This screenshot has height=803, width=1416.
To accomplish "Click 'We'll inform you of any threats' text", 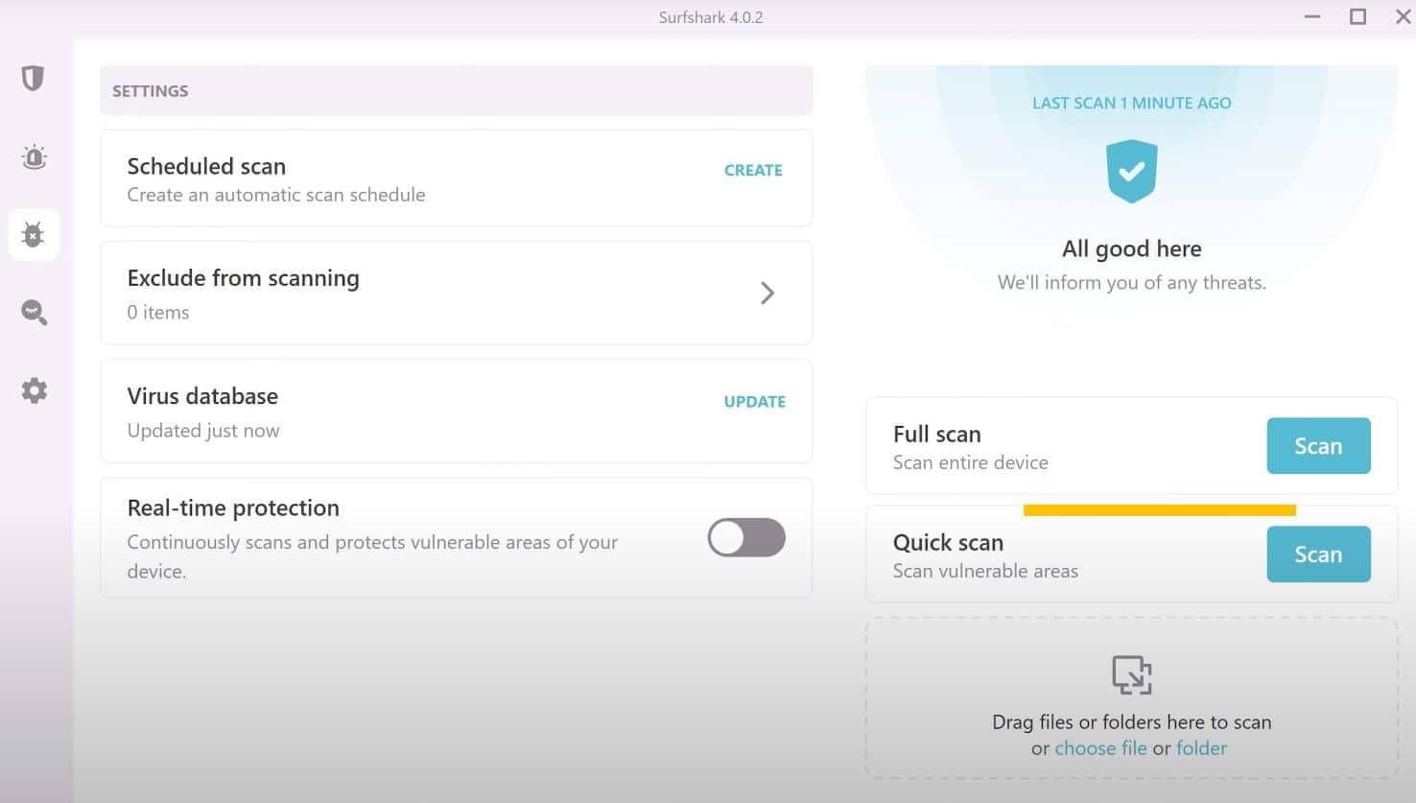I will point(1132,282).
